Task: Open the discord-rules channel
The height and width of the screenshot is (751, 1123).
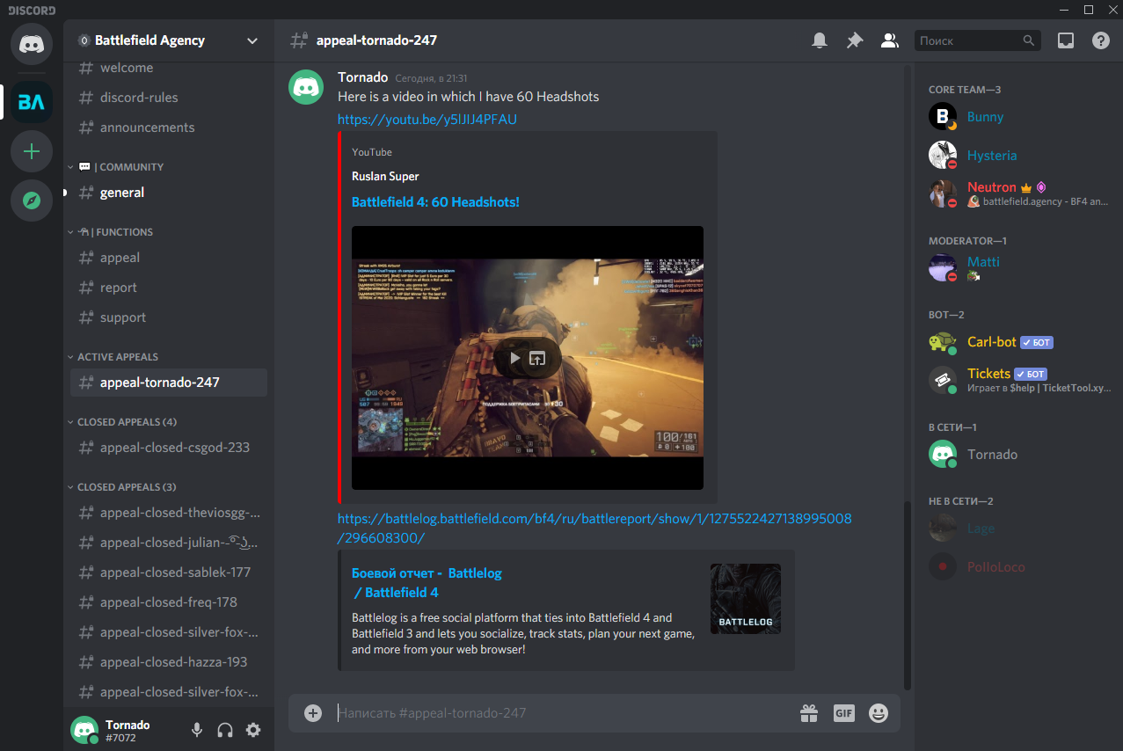Action: [169, 98]
